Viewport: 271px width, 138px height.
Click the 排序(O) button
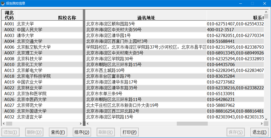82,132
